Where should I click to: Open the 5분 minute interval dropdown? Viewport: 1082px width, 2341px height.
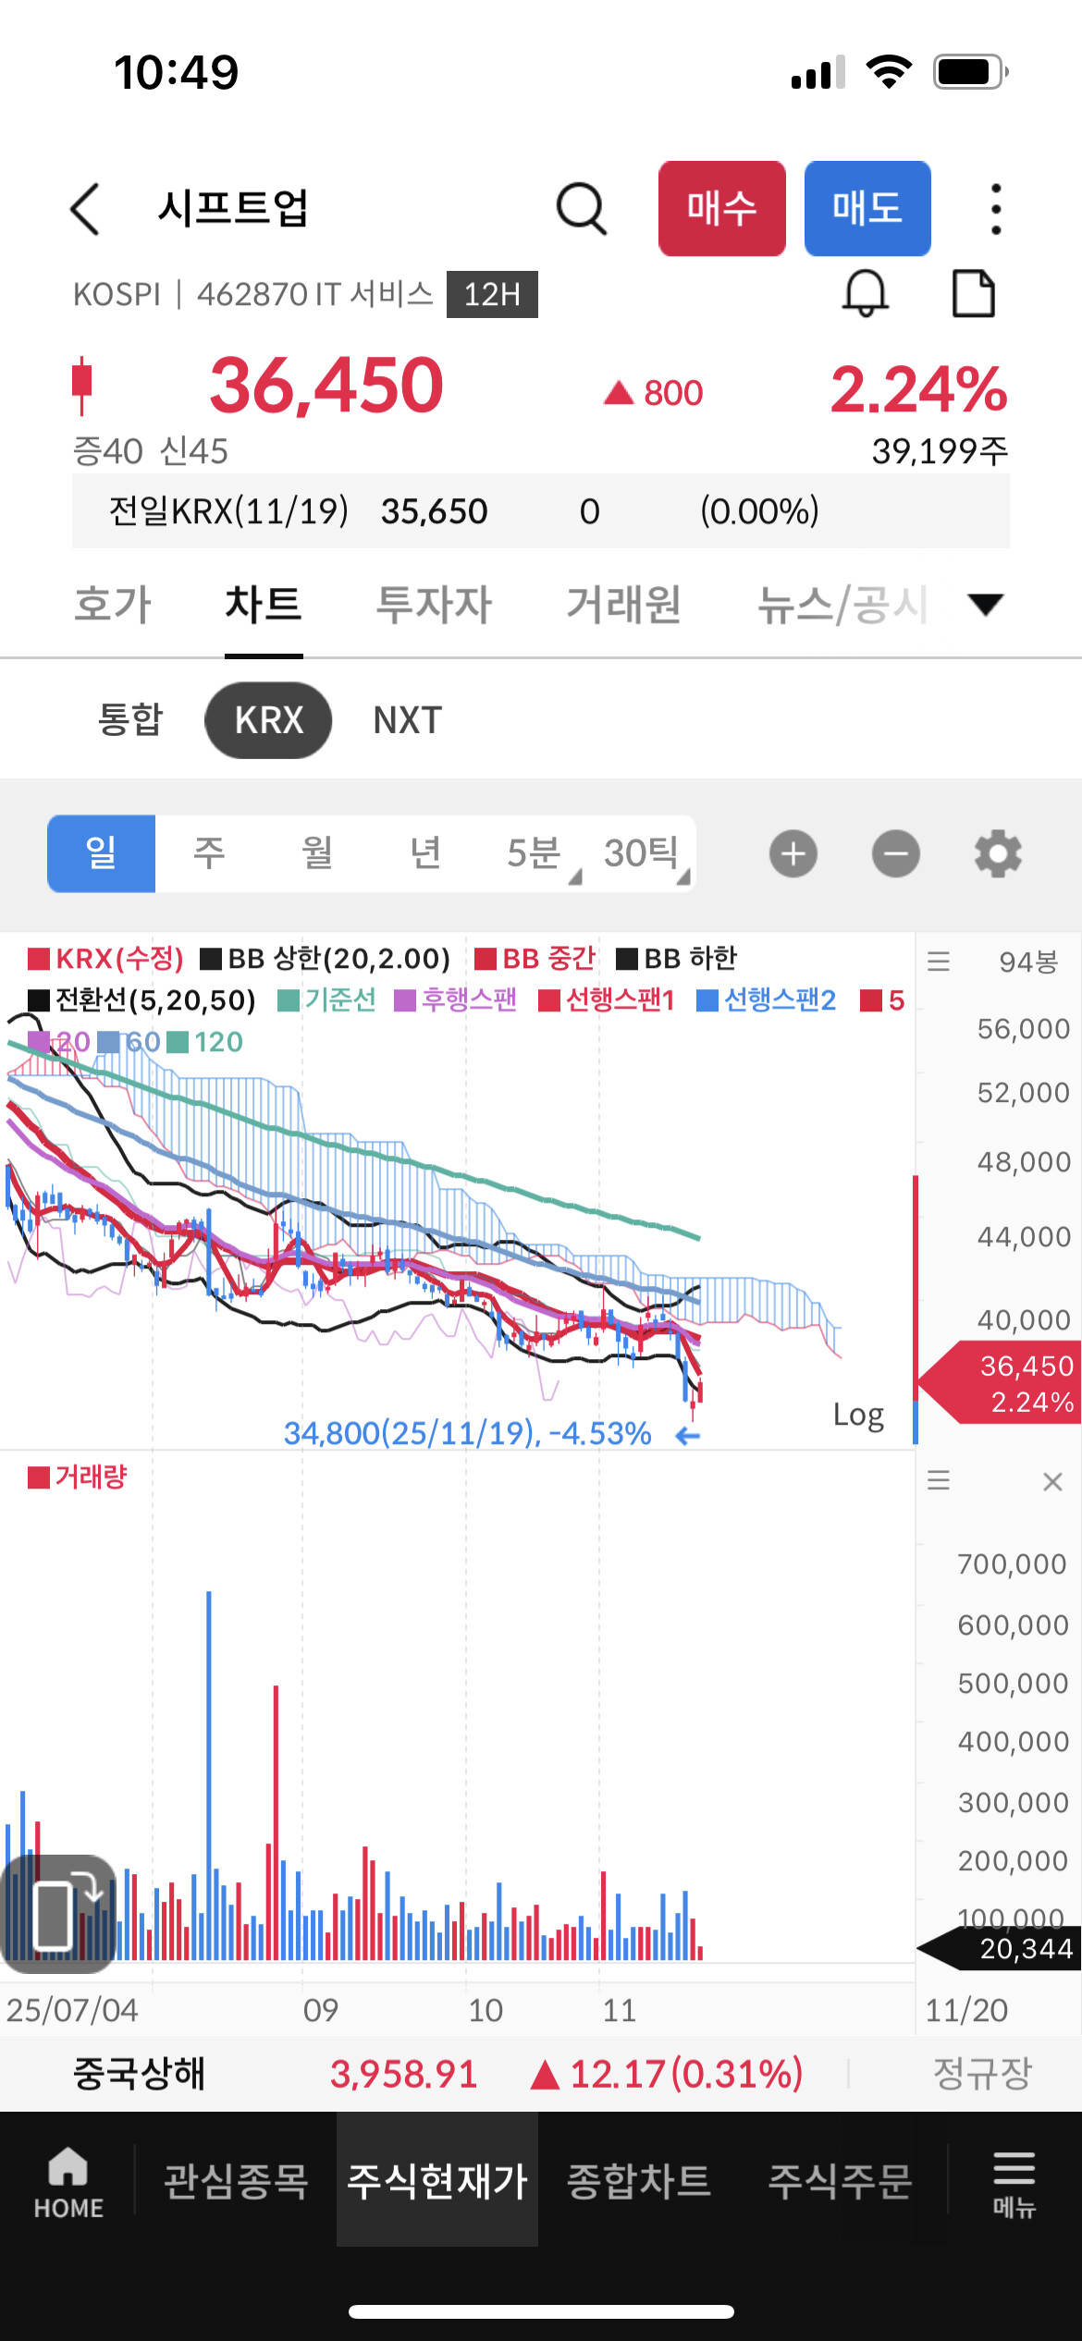coord(540,853)
